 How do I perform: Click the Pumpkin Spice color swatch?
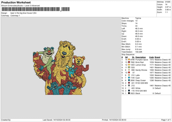coord(129,60)
